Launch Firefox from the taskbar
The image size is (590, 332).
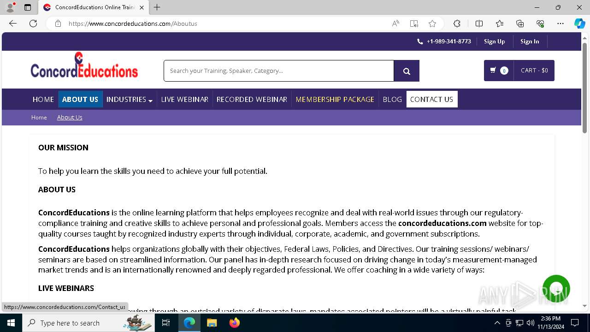click(x=234, y=323)
